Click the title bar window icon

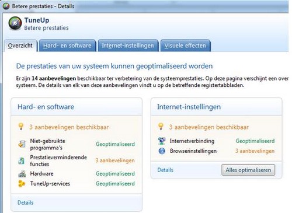click(x=6, y=6)
